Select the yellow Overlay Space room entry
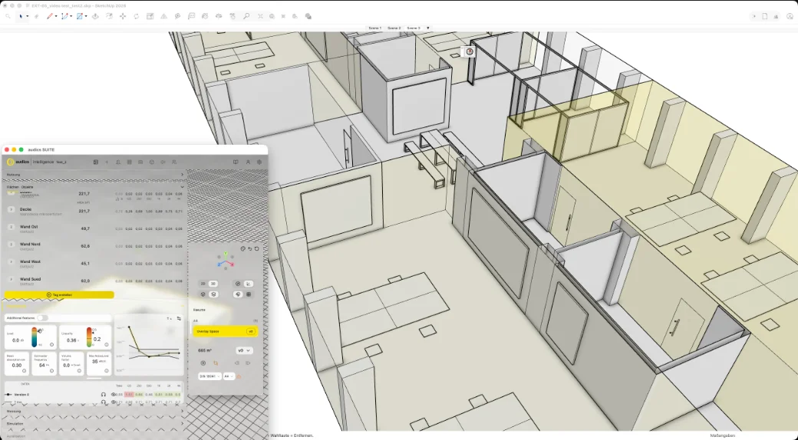The height and width of the screenshot is (440, 798). pos(225,331)
